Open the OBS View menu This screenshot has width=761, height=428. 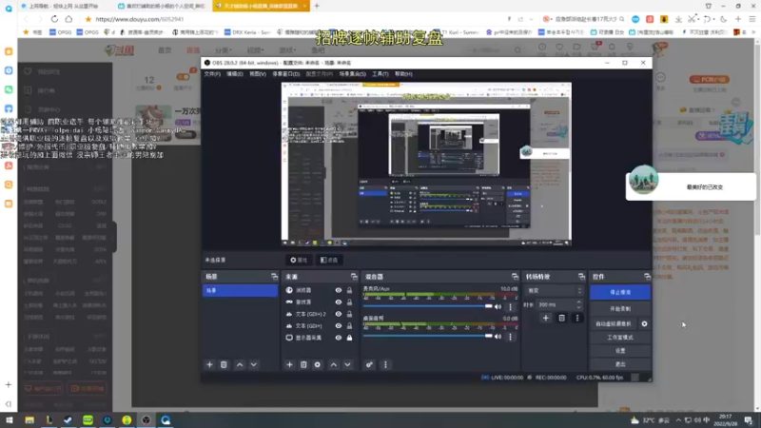point(258,74)
